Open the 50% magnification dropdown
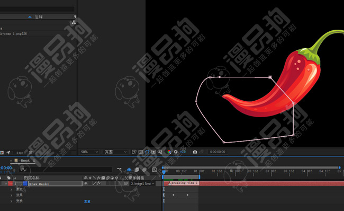Viewport: 344px width, 211px height. (x=89, y=152)
